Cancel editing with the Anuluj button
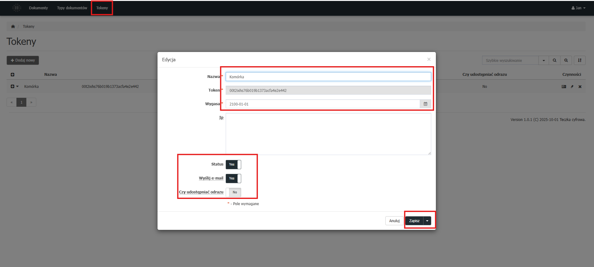 [394, 221]
